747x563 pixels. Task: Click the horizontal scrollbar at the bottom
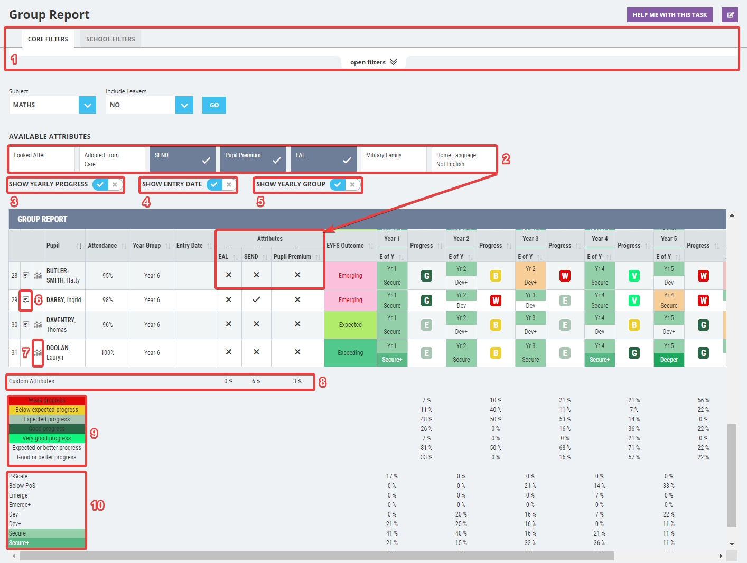(317, 556)
